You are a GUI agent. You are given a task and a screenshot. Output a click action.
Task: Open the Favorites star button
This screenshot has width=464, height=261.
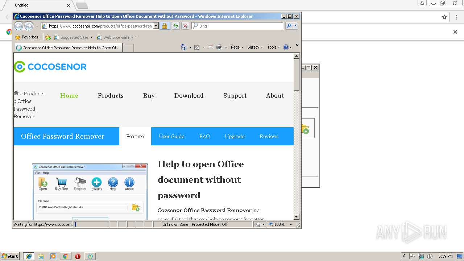[26, 37]
